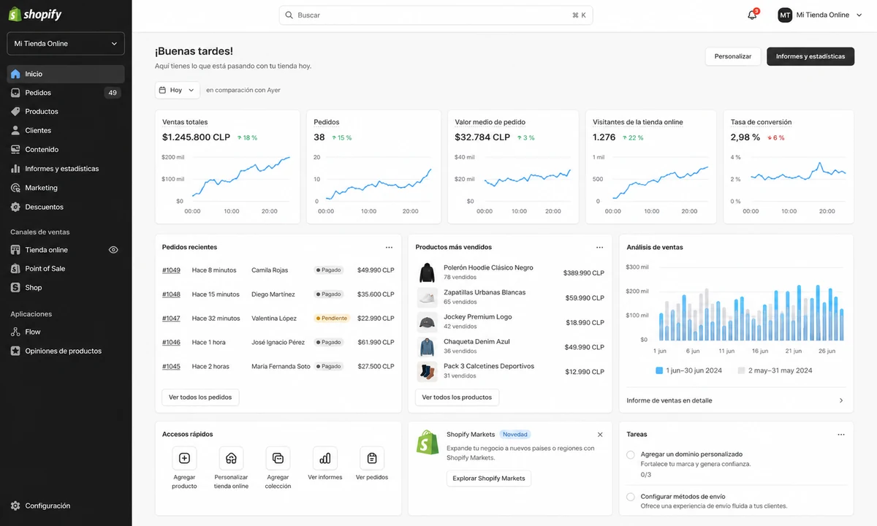Open Marketing in the sidebar

[x=66, y=188]
